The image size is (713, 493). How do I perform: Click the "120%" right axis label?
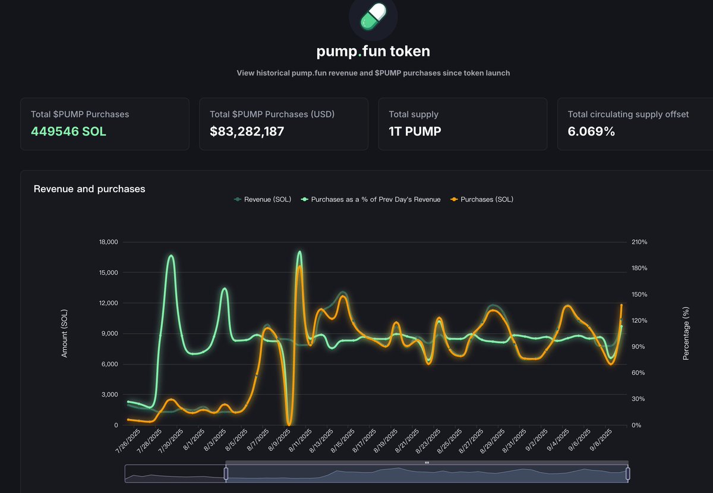(639, 321)
